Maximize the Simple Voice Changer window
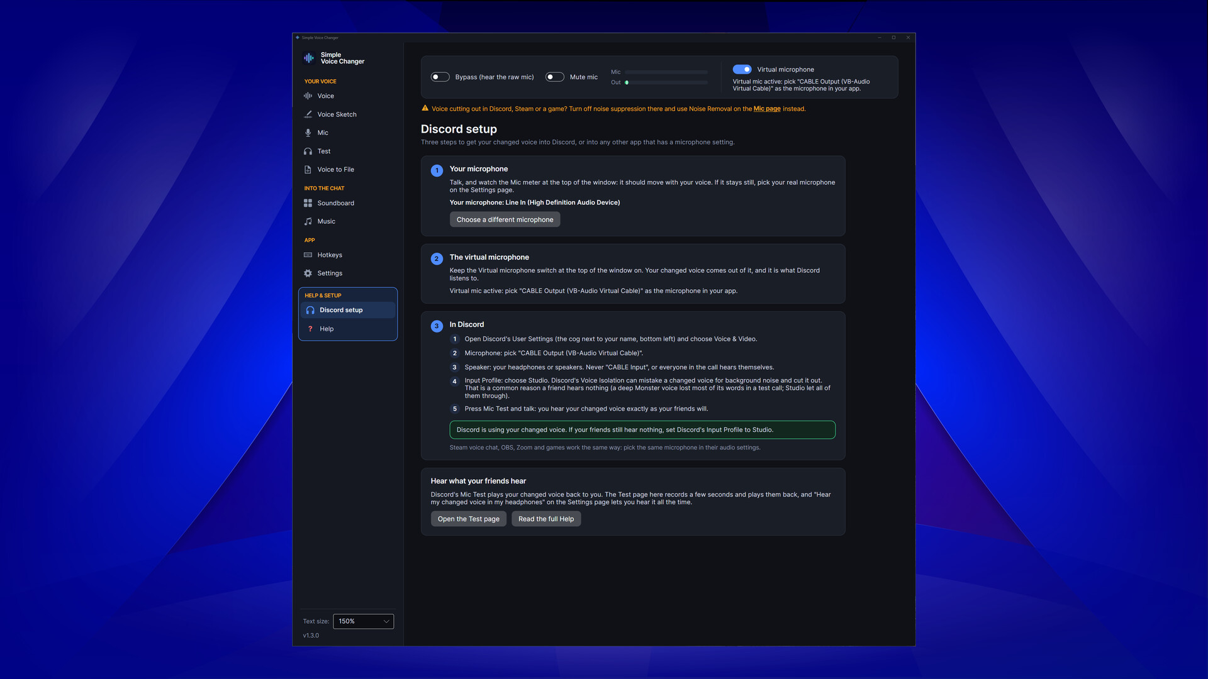This screenshot has height=679, width=1208. click(893, 38)
